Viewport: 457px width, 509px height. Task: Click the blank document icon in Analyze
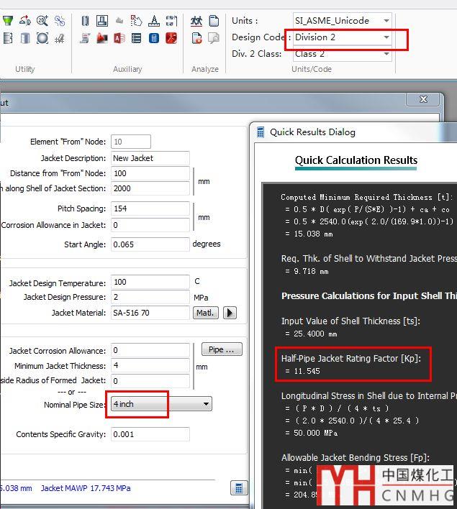click(214, 21)
